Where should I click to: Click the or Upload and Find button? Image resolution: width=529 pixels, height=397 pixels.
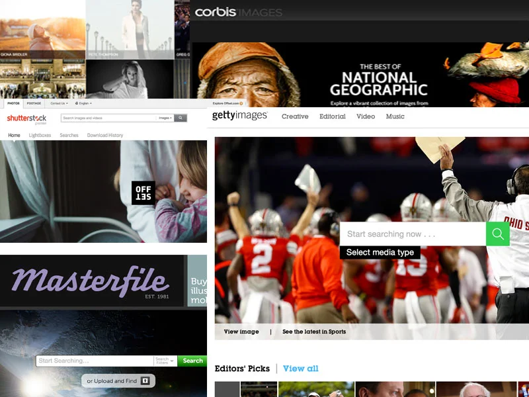coord(118,381)
